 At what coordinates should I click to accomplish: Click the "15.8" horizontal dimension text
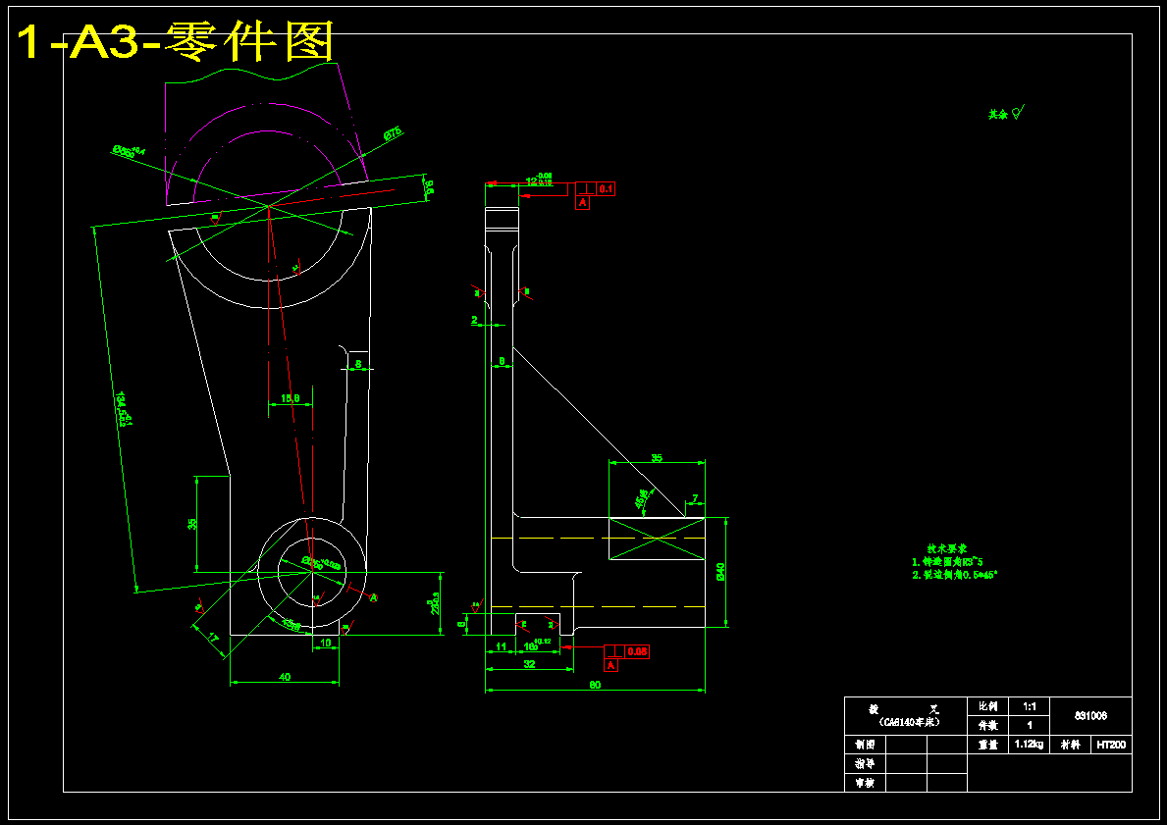(290, 399)
